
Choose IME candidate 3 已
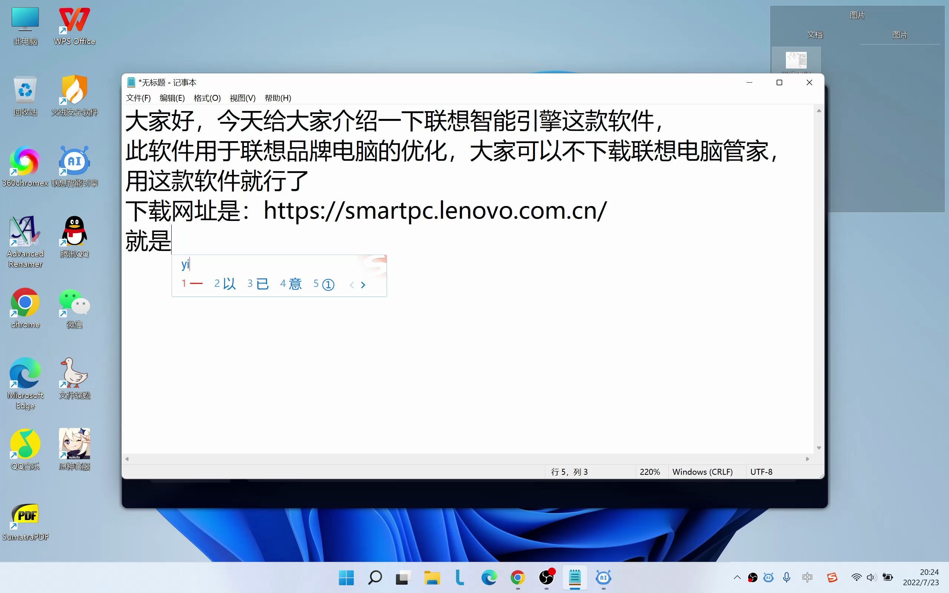click(258, 284)
